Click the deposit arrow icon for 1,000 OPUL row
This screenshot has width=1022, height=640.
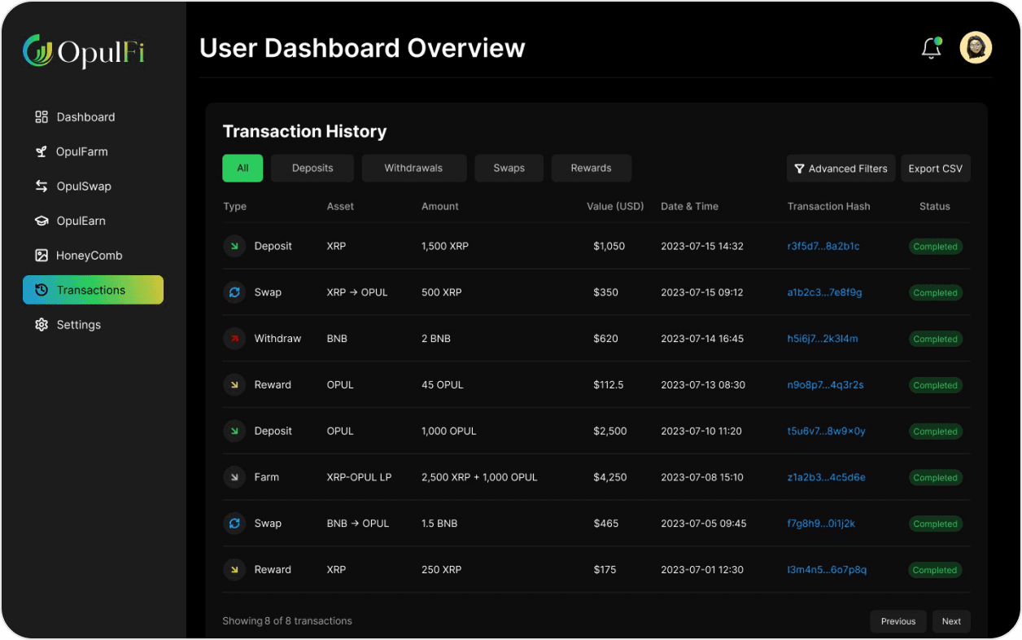click(x=234, y=431)
